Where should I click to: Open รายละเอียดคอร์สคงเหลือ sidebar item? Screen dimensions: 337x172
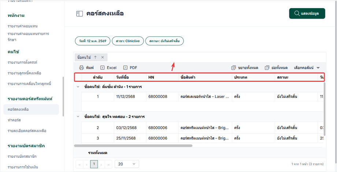point(27,131)
